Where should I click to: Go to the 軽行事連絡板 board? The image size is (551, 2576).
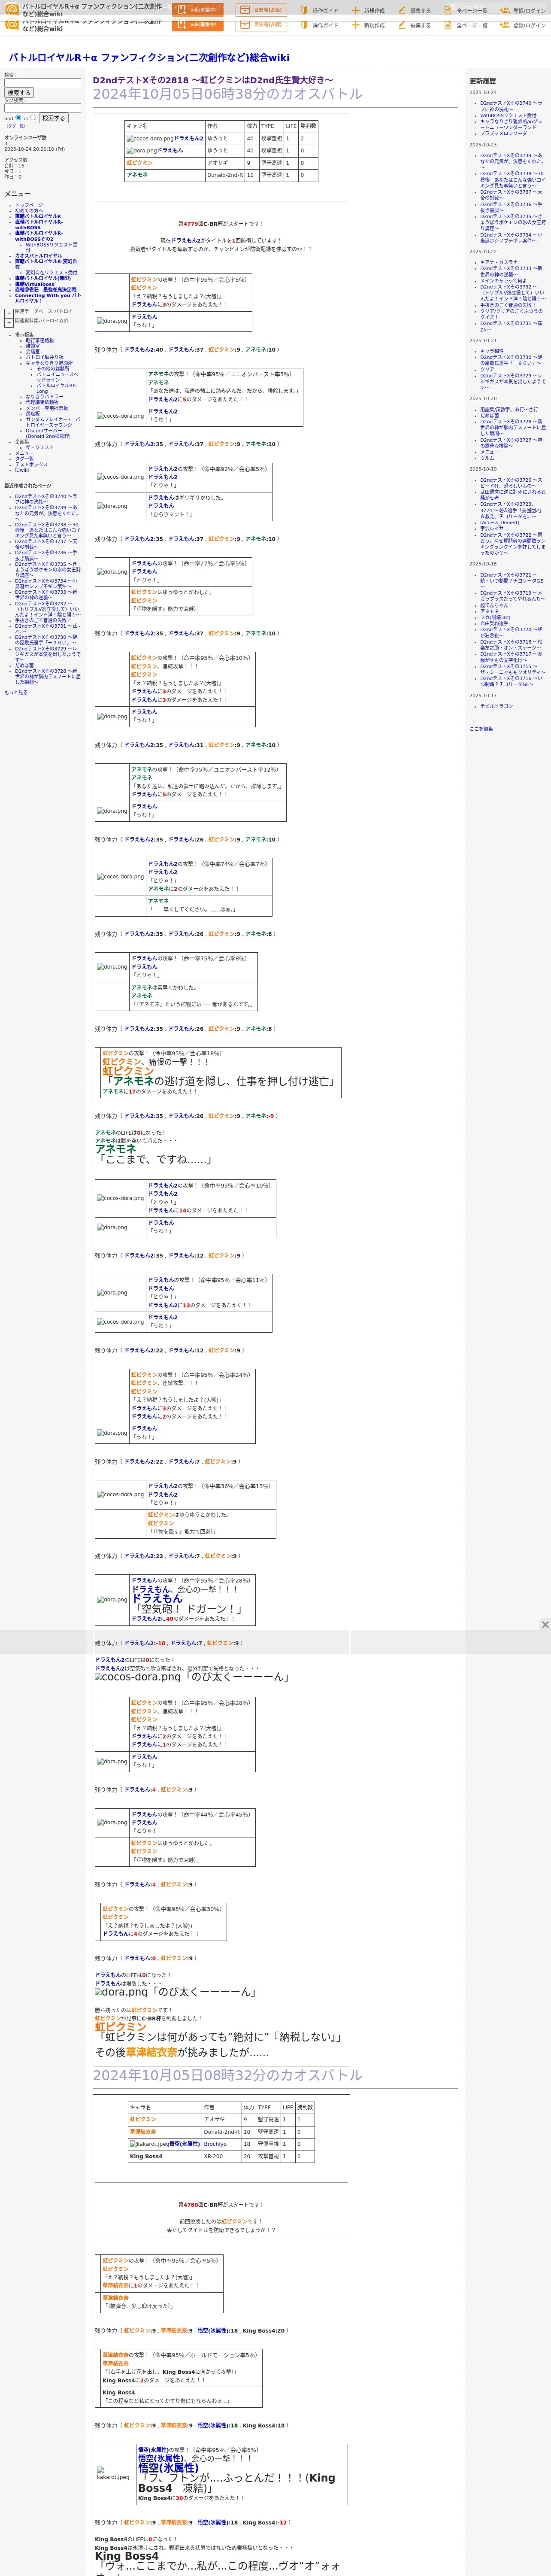coord(40,340)
